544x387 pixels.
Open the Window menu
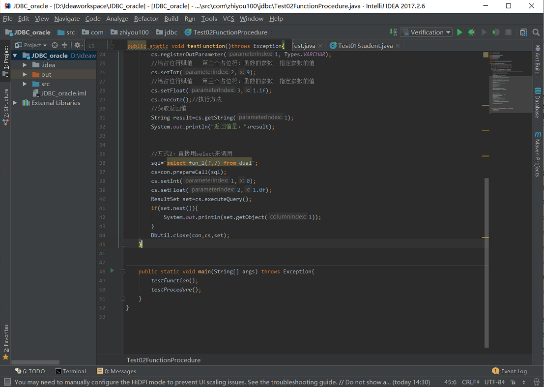(x=252, y=19)
